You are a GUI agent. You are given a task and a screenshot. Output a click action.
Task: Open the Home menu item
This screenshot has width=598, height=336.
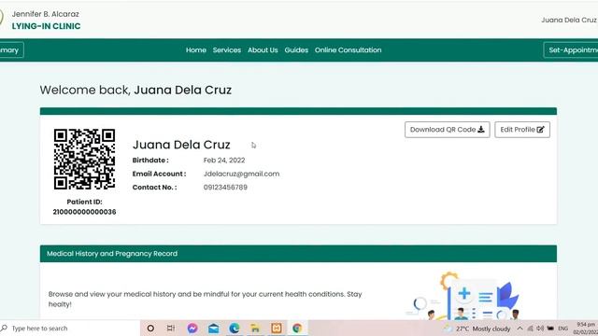[195, 49]
